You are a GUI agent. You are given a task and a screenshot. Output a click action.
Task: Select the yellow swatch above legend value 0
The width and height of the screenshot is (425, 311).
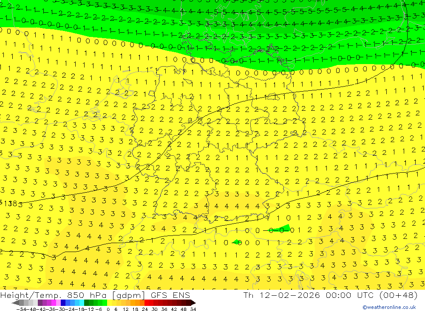coord(110,303)
